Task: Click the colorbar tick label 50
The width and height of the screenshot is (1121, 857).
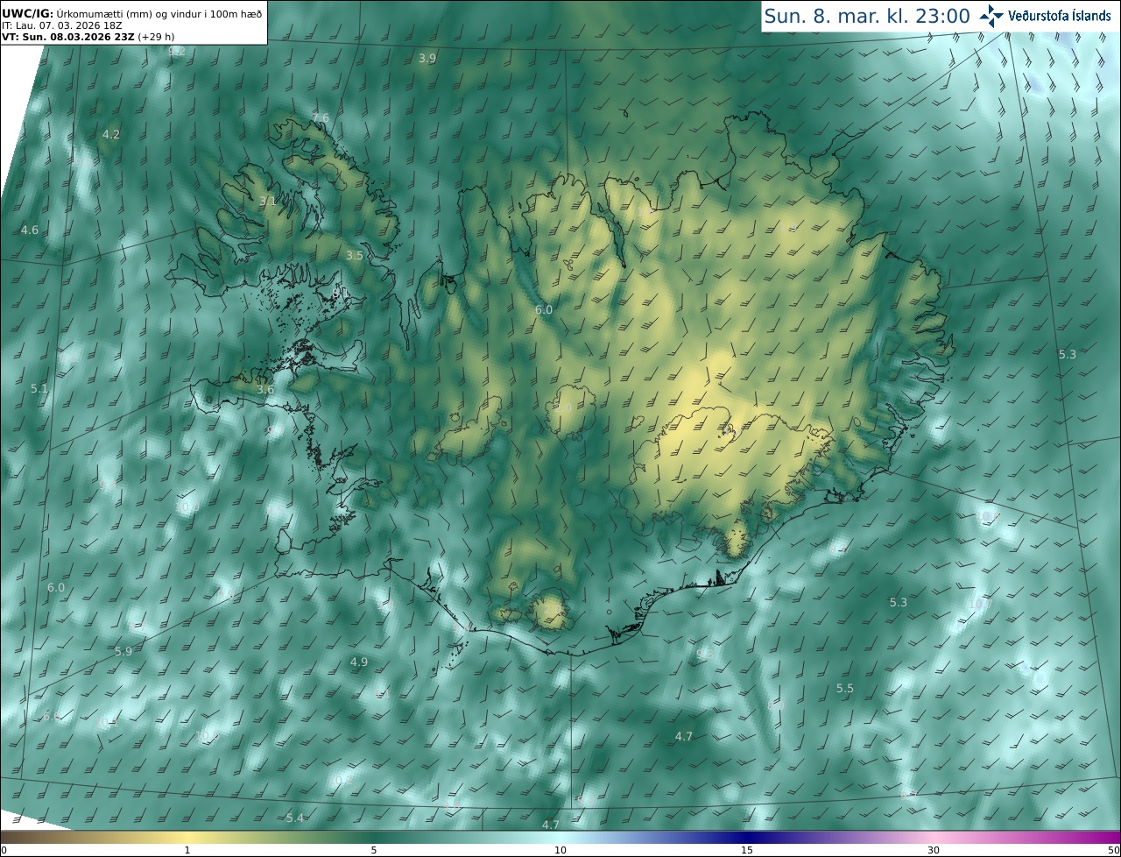Action: (1113, 849)
